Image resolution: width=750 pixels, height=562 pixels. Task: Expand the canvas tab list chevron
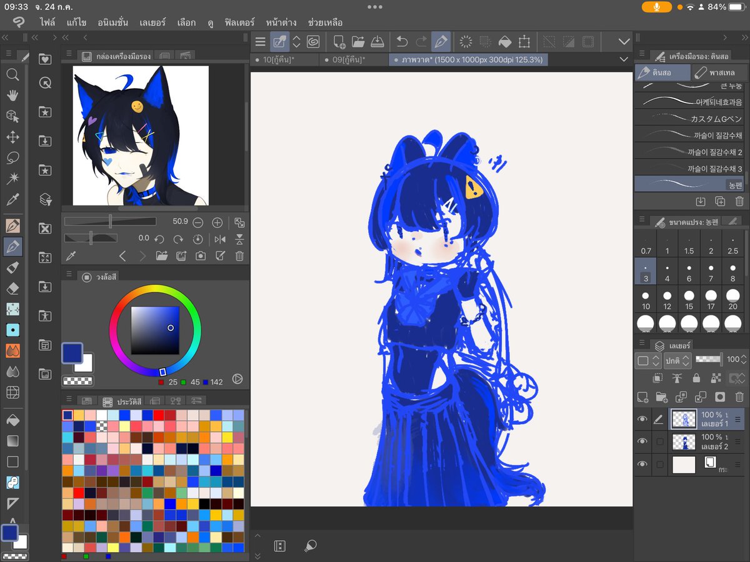coord(623,59)
